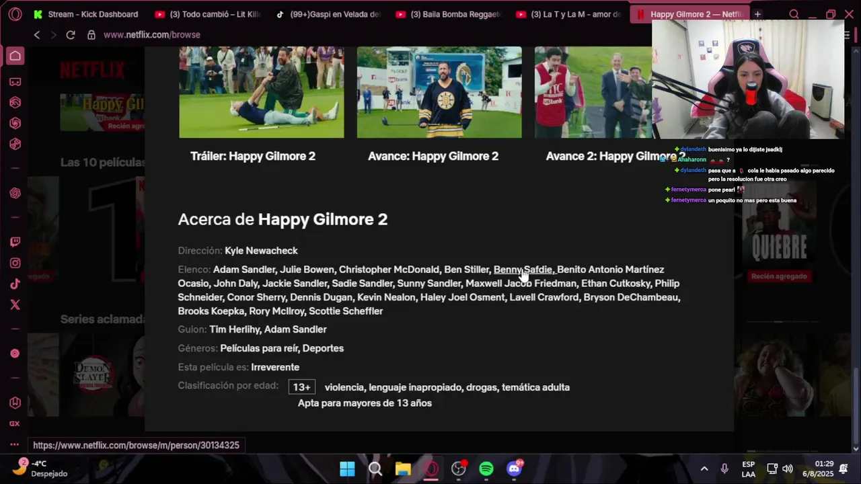The width and height of the screenshot is (861, 484).
Task: Open Julie Bowen cast link
Action: (307, 270)
